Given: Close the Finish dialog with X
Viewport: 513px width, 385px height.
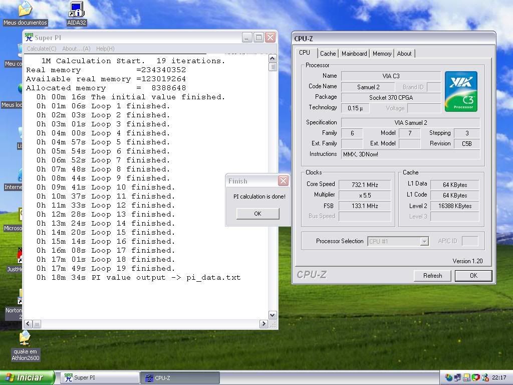Looking at the screenshot, I should (283, 181).
